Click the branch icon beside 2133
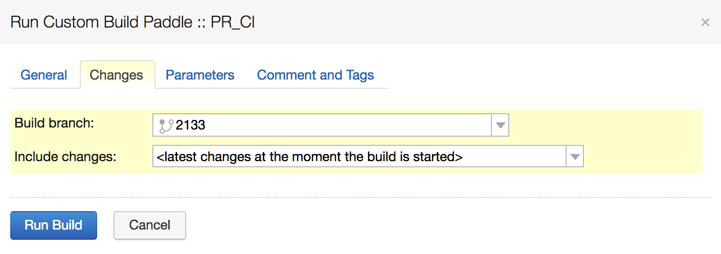The image size is (721, 254). 166,125
